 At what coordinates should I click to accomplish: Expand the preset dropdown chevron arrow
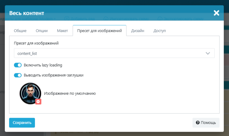tap(208, 53)
